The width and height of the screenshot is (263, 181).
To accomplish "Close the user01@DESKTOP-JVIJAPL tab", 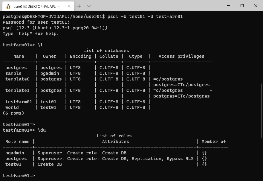I will click(69, 6).
